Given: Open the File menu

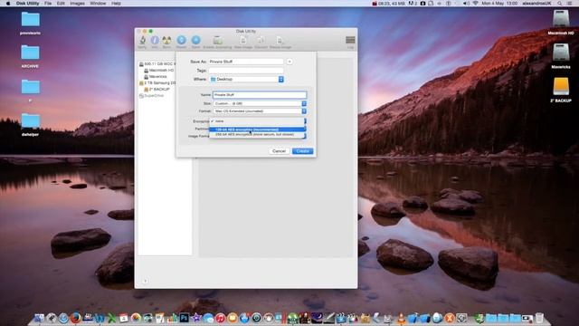Looking at the screenshot, I should [48, 4].
